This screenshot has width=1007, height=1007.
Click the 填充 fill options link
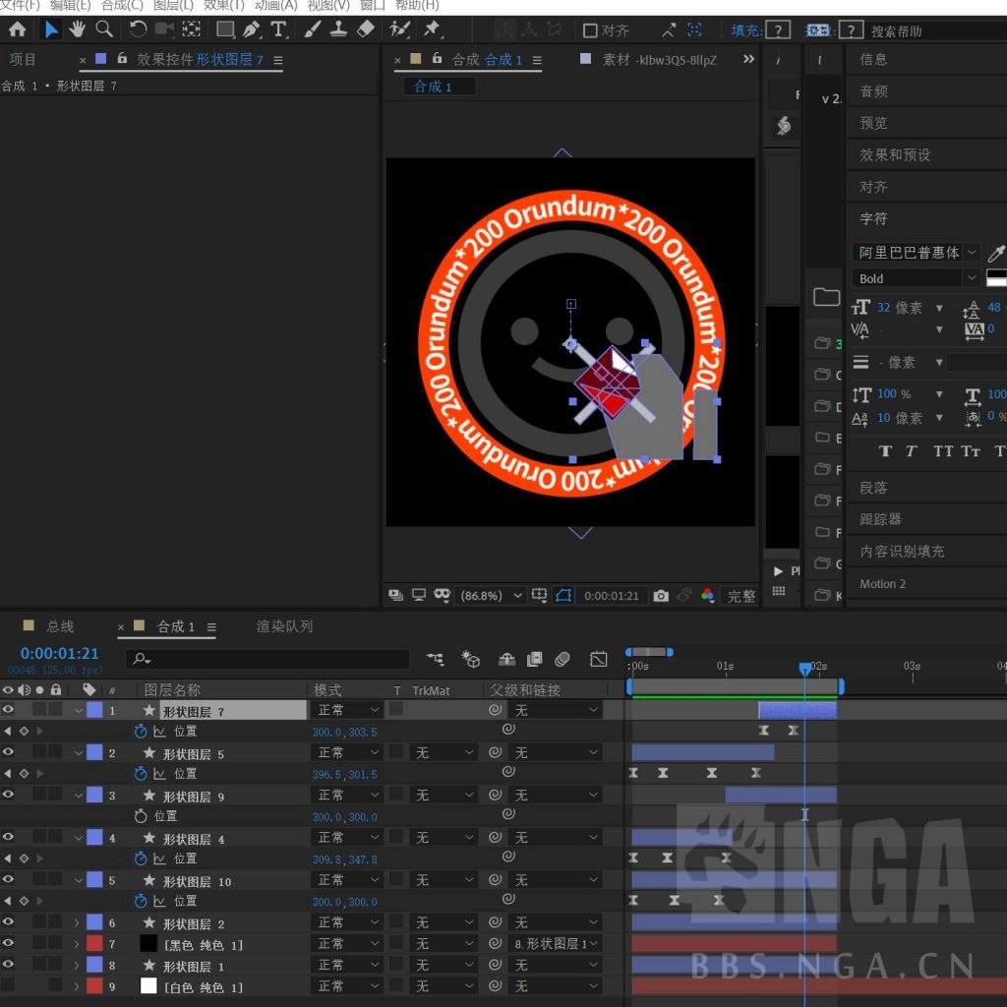[746, 30]
